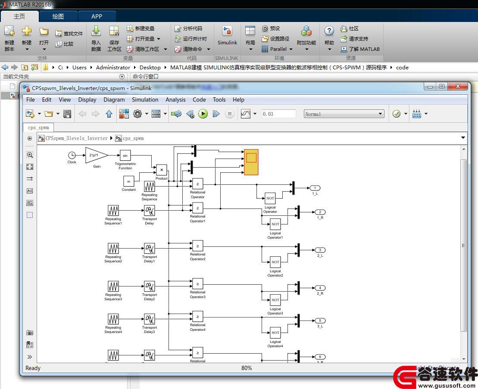The height and width of the screenshot is (389, 478).
Task: Toggle sample time display arrows icon
Action: point(30,179)
